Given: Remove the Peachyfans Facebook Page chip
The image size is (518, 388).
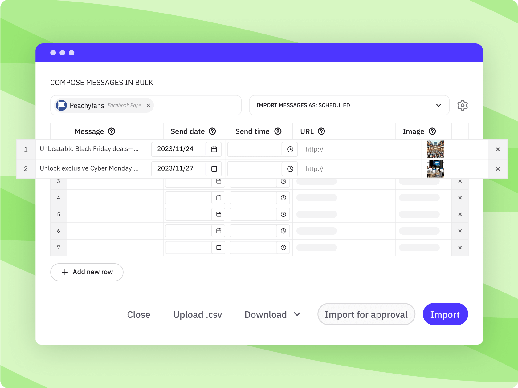Looking at the screenshot, I should click(148, 105).
